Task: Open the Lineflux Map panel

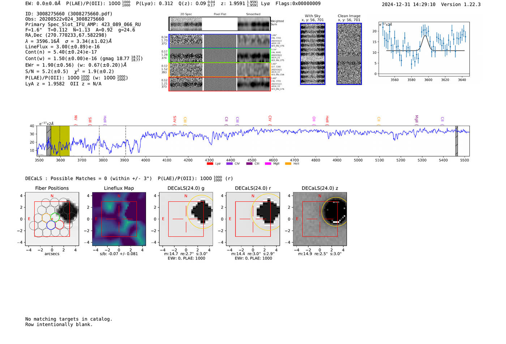Action: [119, 219]
